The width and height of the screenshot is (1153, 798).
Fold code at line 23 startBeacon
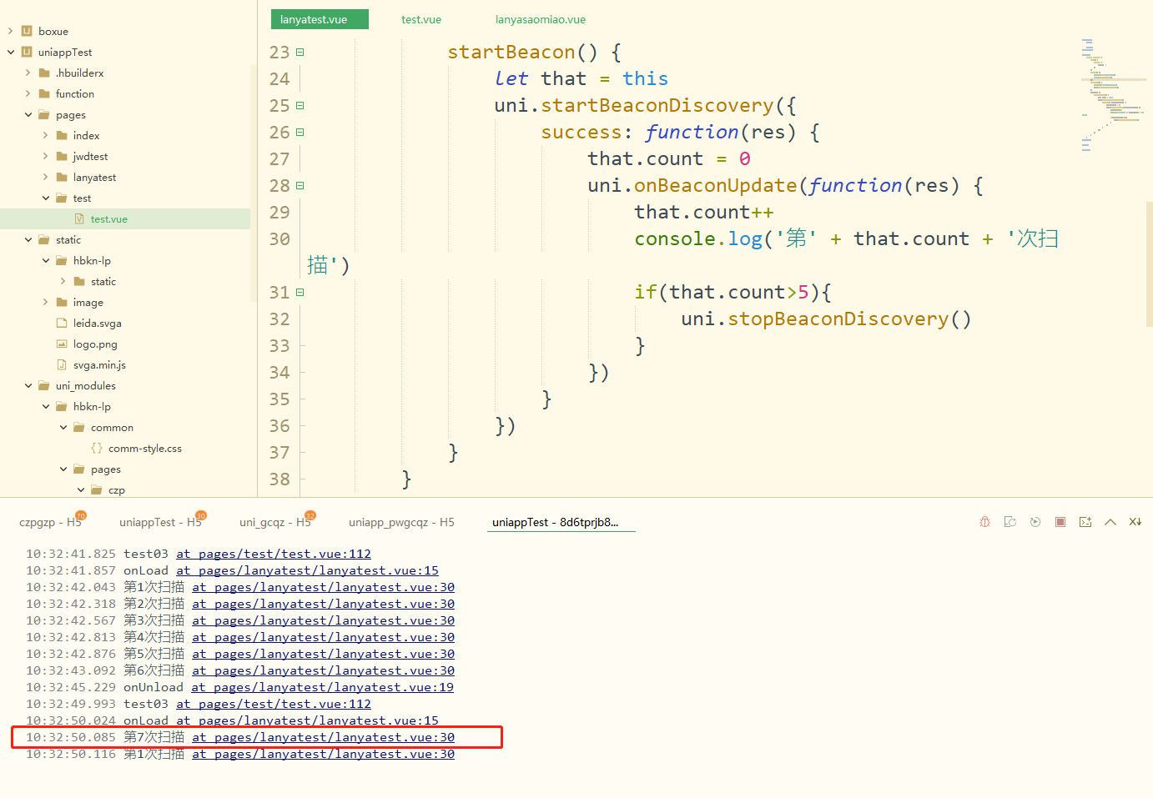(x=300, y=53)
